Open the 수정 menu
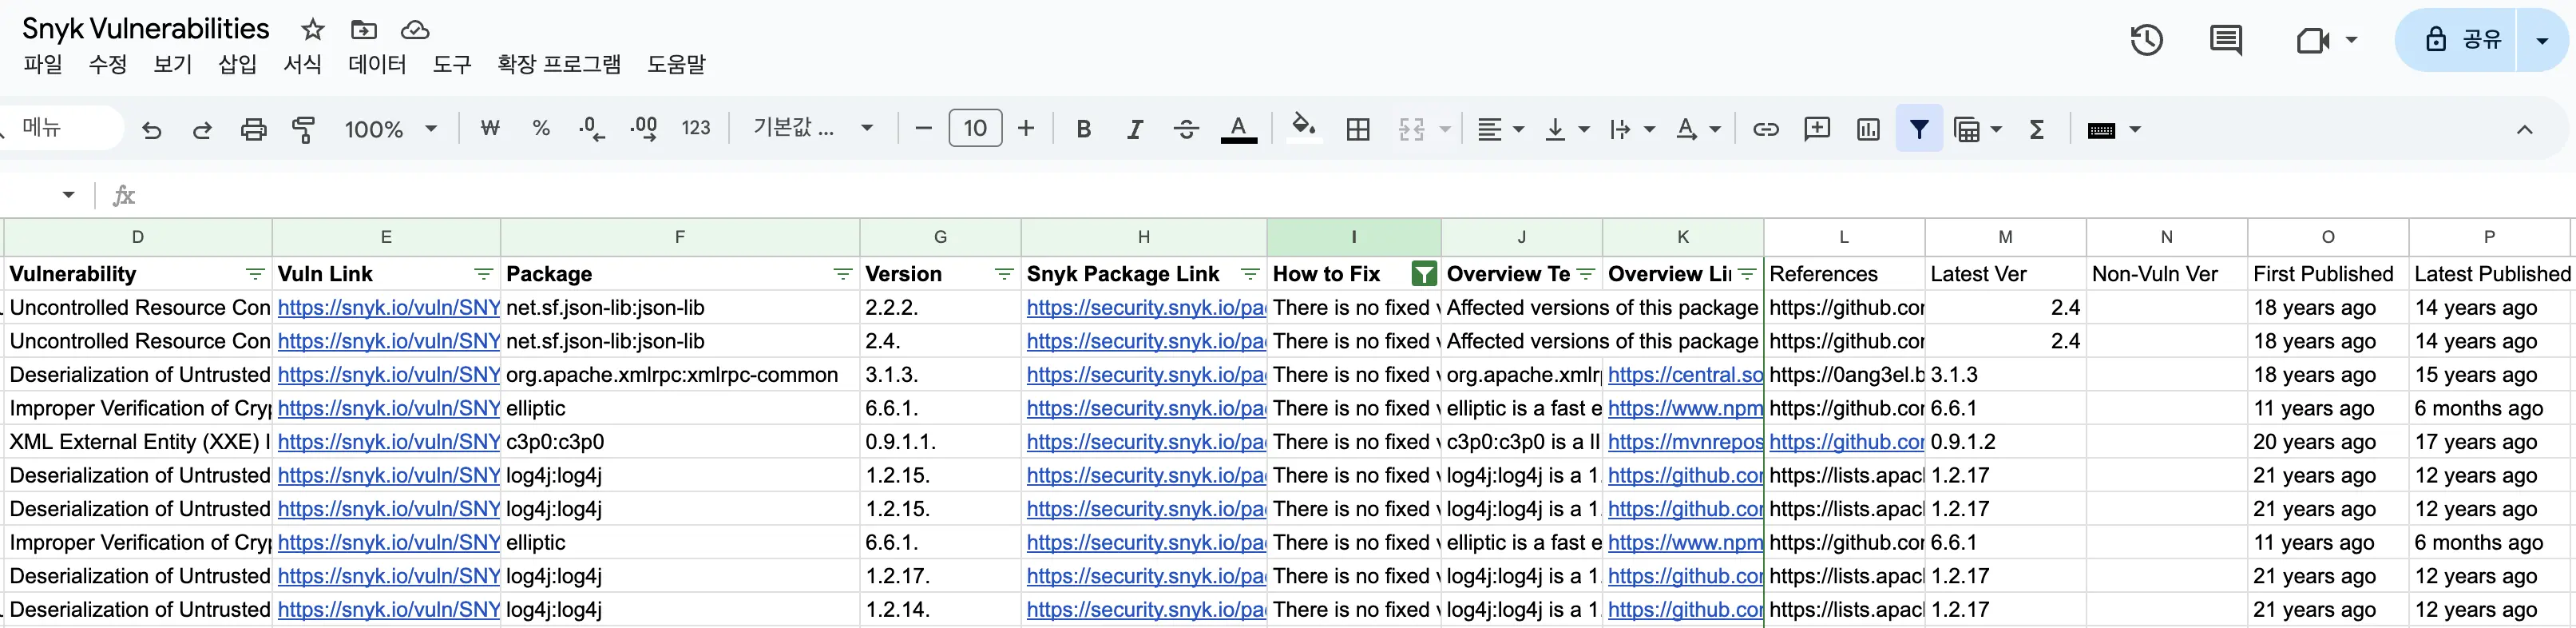The height and width of the screenshot is (628, 2576). pyautogui.click(x=108, y=64)
